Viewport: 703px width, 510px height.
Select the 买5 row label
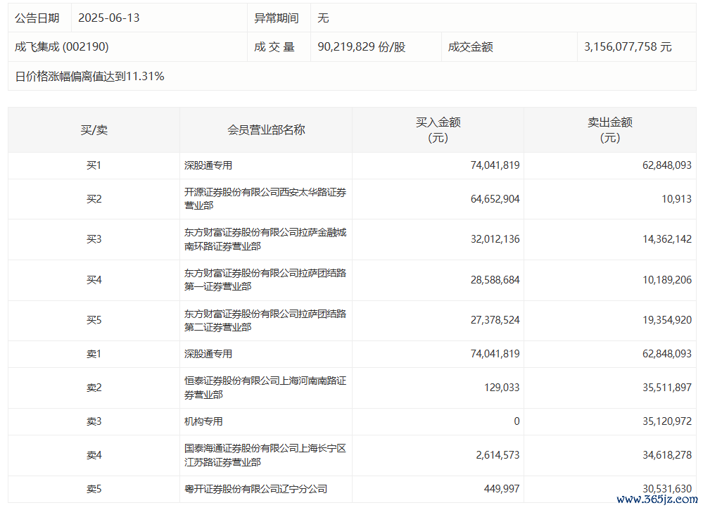click(94, 320)
